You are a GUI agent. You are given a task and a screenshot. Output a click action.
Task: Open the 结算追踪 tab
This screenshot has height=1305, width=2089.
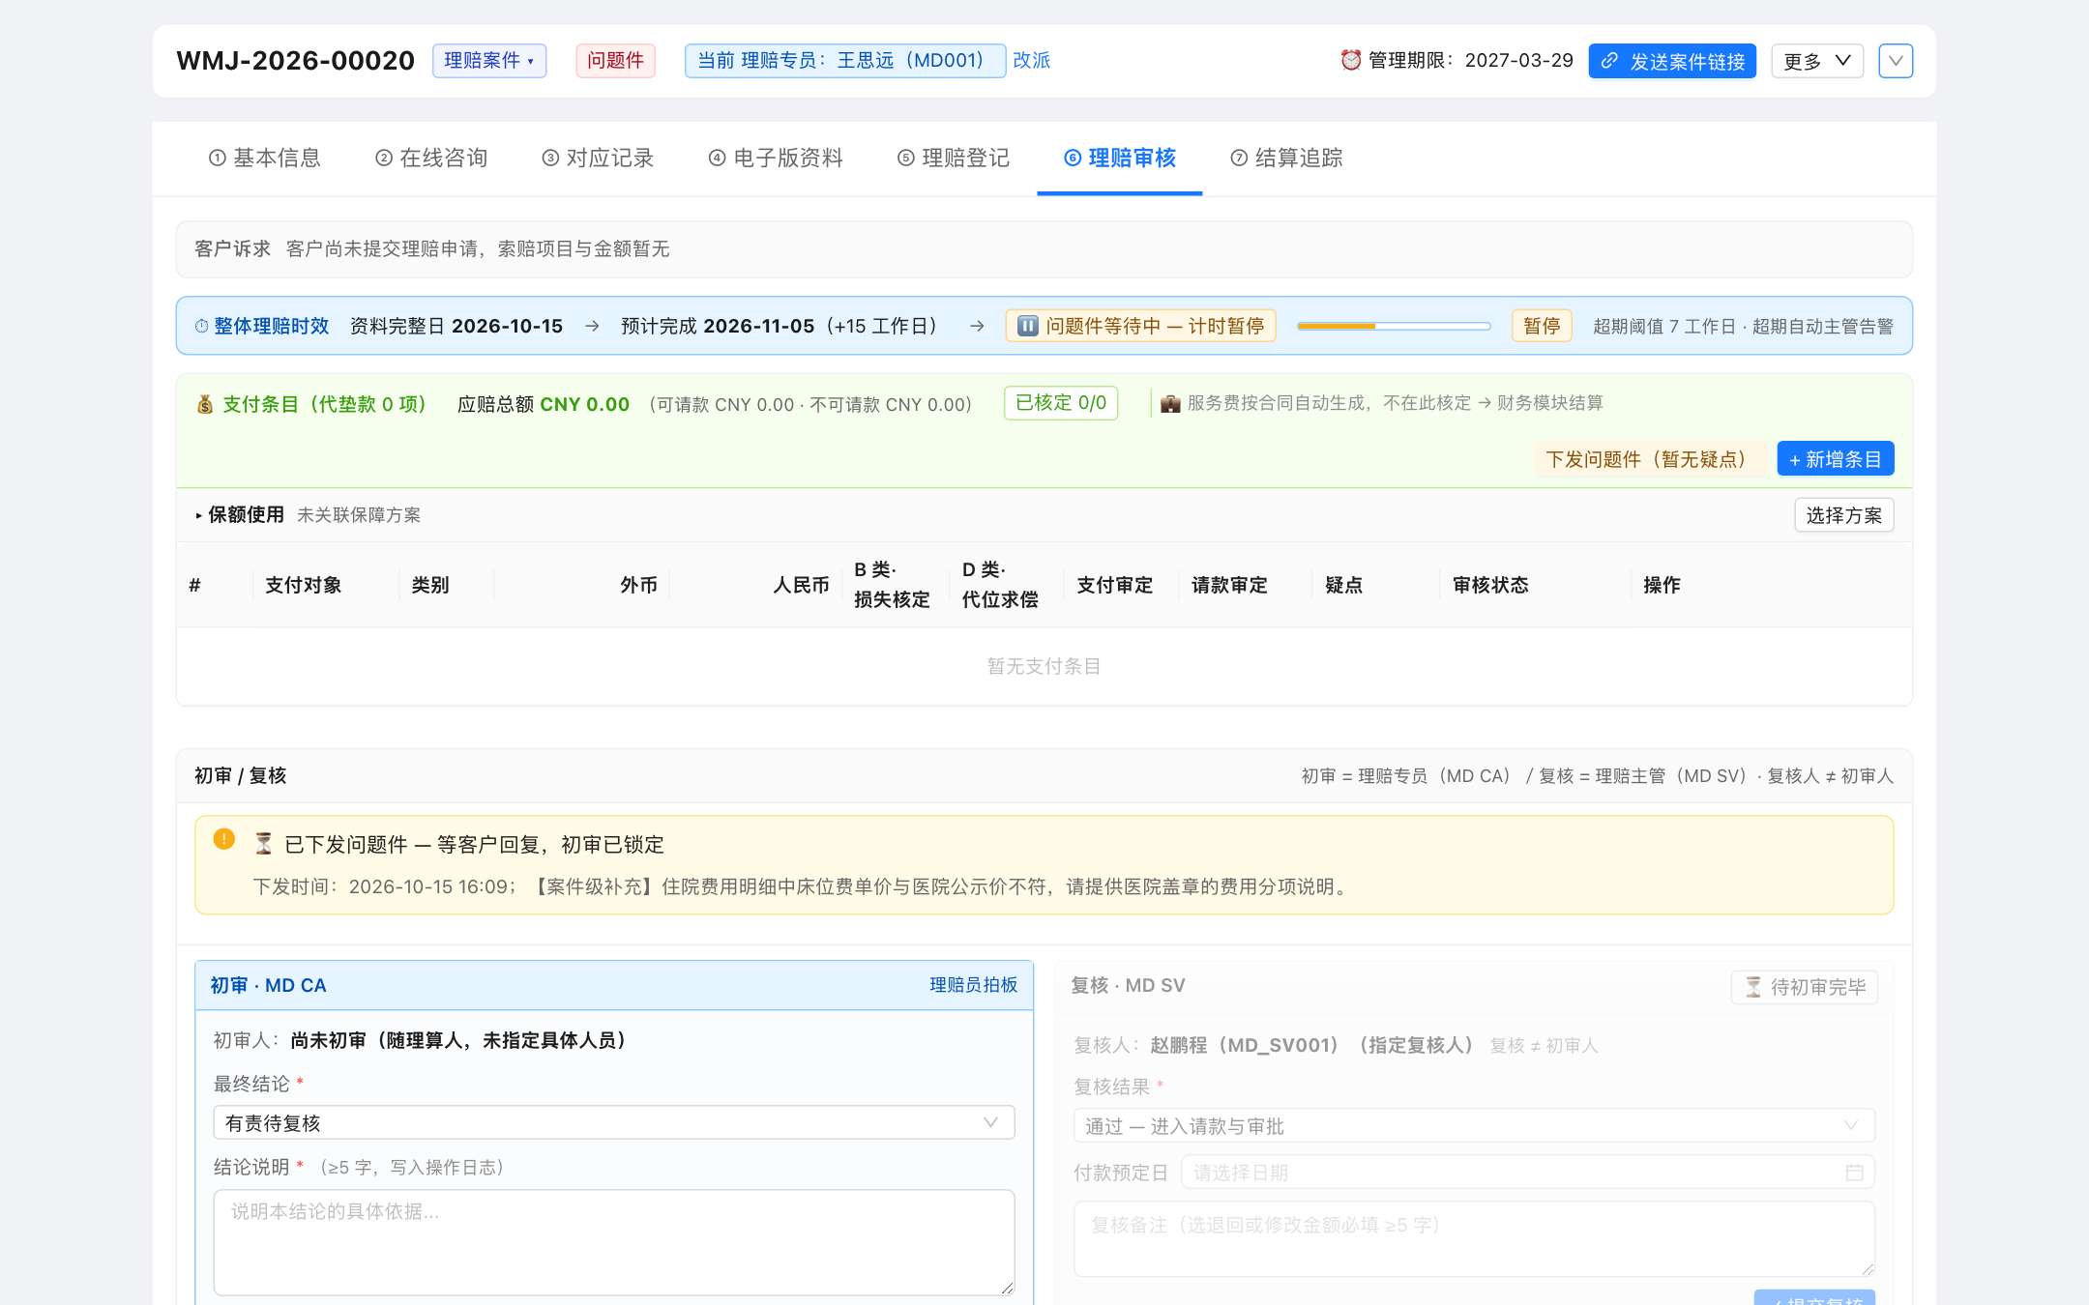coord(1286,158)
